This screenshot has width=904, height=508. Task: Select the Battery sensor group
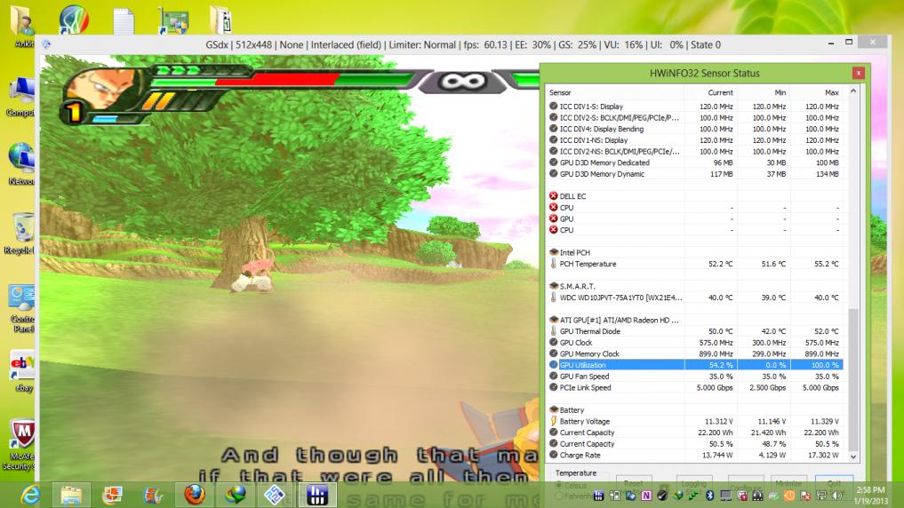[695, 410]
